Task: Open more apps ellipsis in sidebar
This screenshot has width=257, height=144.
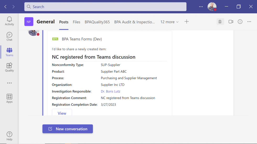Action: [9, 83]
